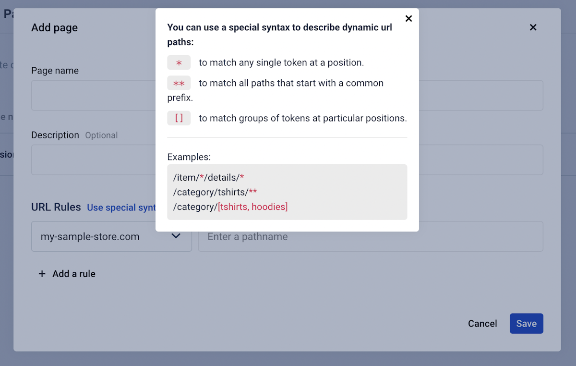
Task: Click the plus icon beside Add a rule
Action: [x=42, y=274]
